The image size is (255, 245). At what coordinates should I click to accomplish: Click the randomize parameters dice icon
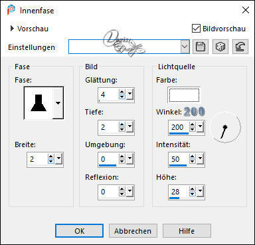click(220, 47)
